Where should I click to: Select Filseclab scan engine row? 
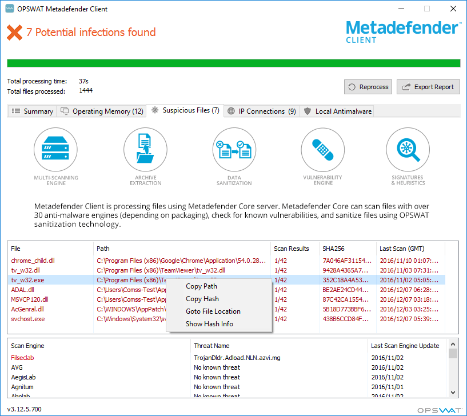point(228,358)
